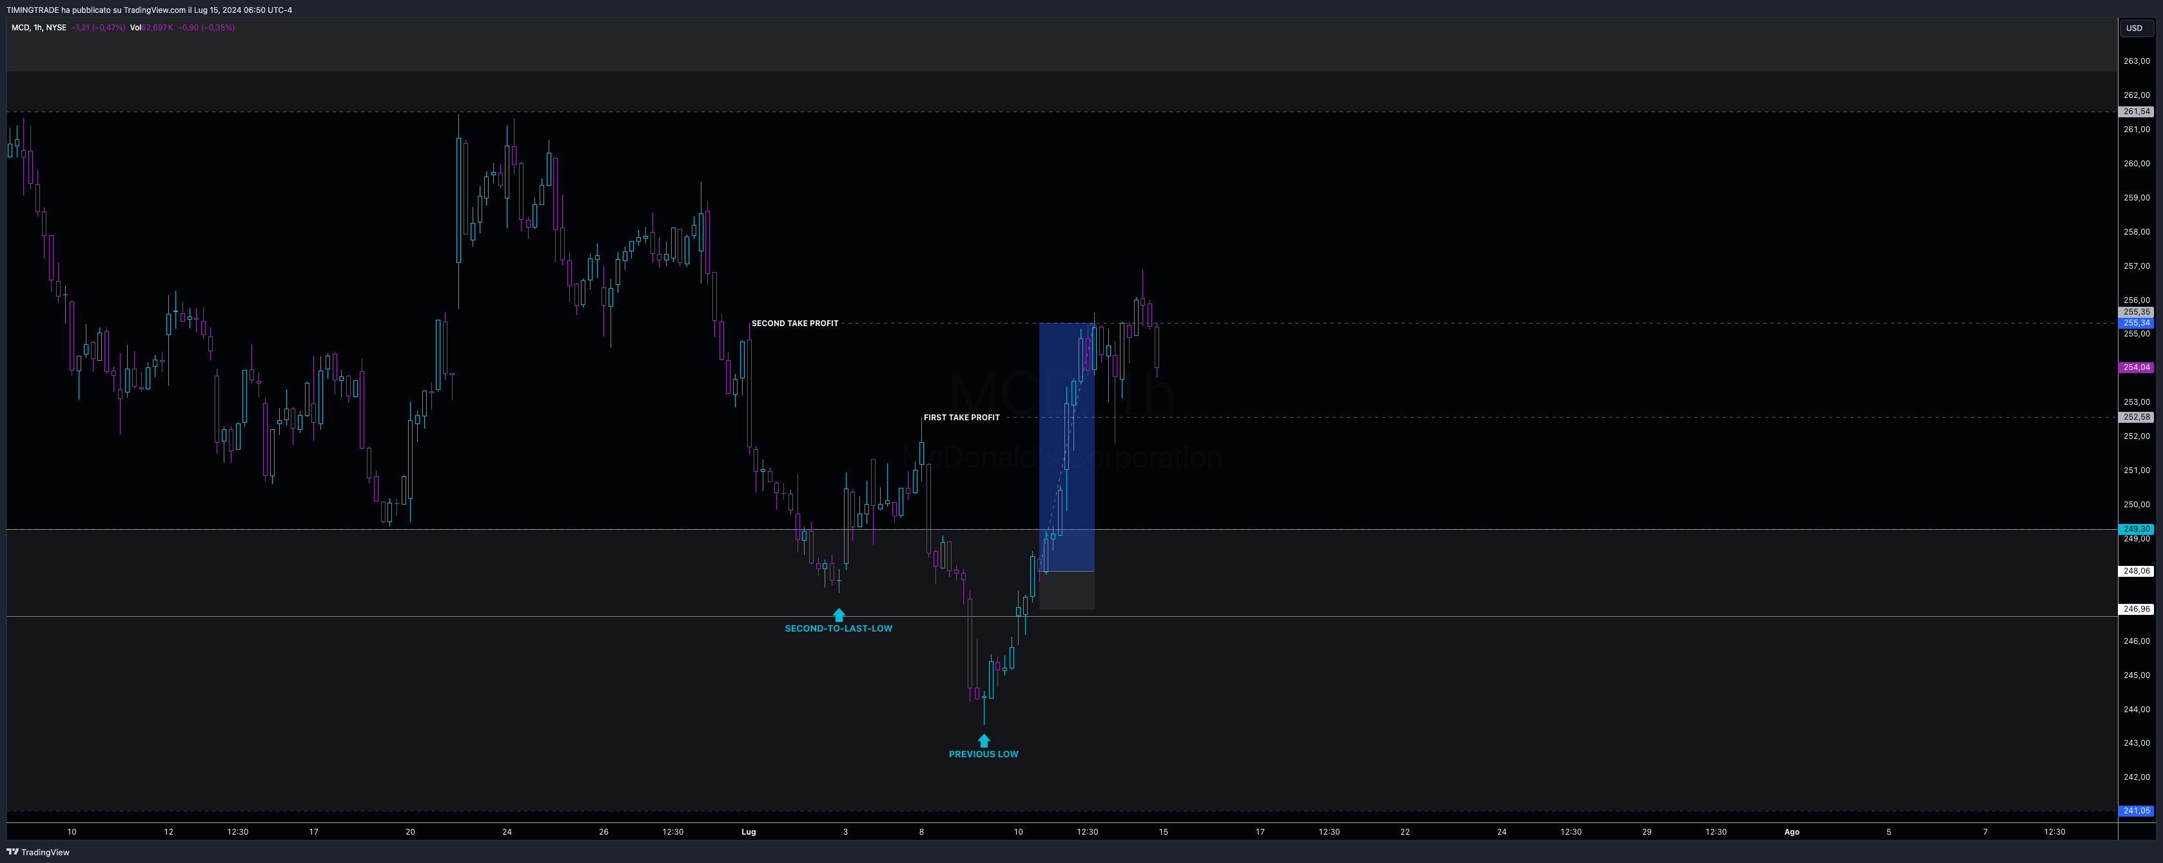Click the 26 date label on time axis
Viewport: 2163px width, 863px height.
coord(603,832)
